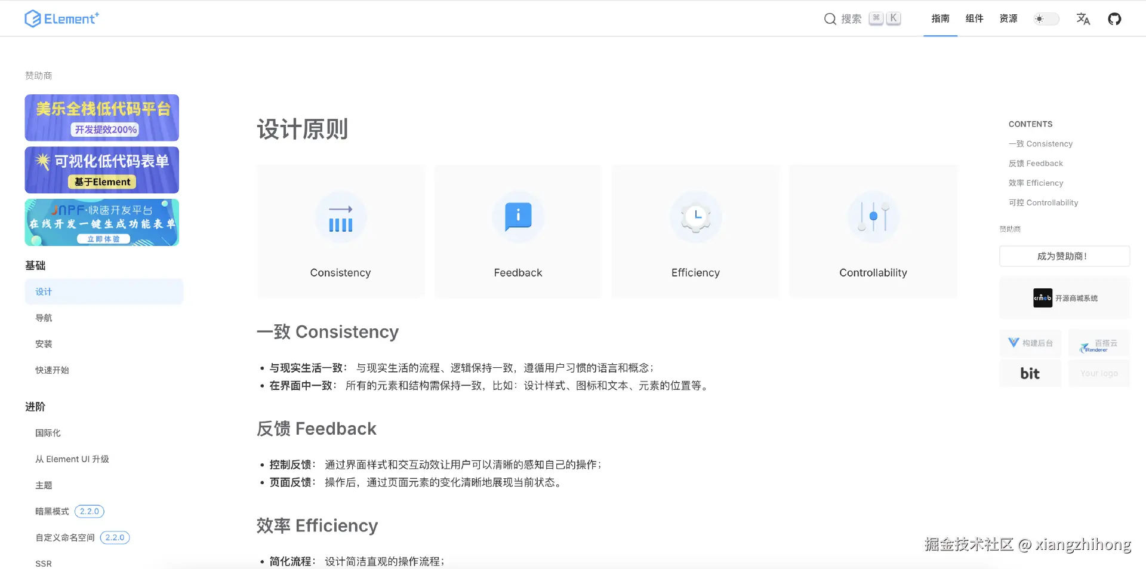Image resolution: width=1146 pixels, height=569 pixels.
Task: Open the 可视化低代码表单 sponsor banner
Action: (102, 170)
